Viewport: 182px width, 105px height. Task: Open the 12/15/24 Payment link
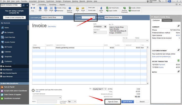click(162, 65)
